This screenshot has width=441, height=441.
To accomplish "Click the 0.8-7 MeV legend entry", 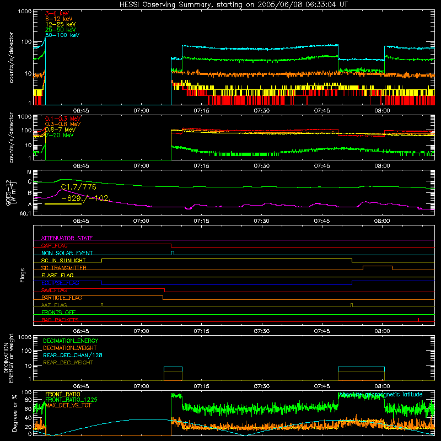I will 60,130.
